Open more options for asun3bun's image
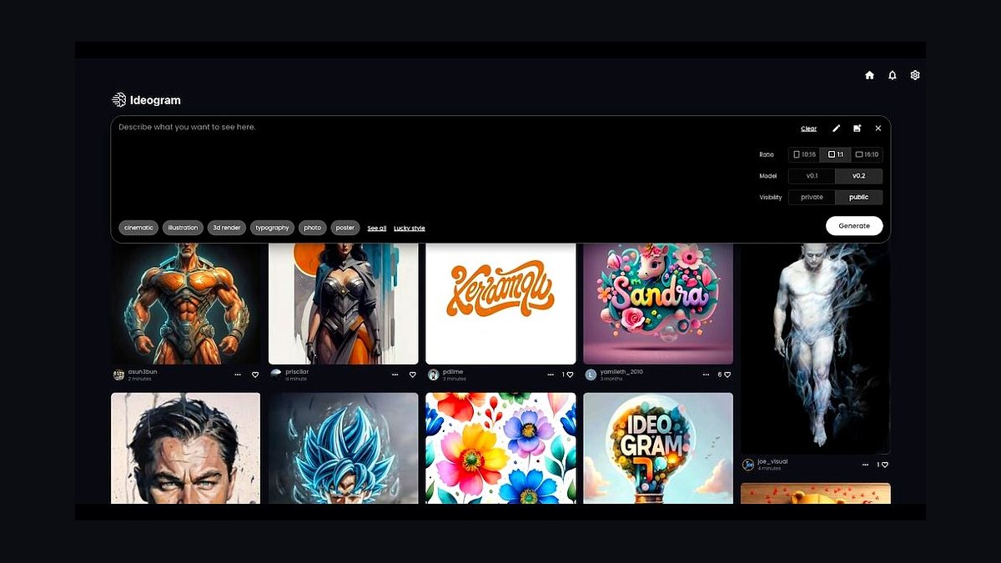1001x563 pixels. 238,374
